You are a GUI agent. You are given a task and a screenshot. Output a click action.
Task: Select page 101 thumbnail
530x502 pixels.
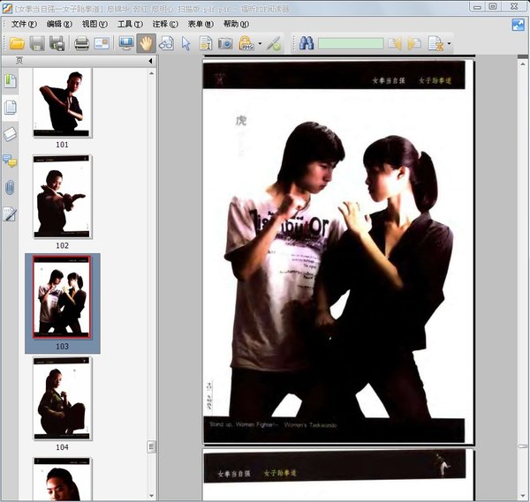coord(62,103)
